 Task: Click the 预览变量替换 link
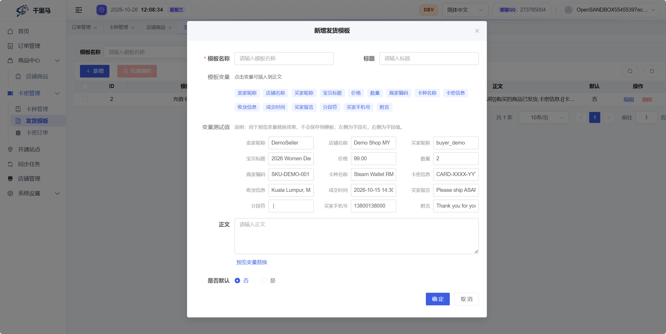tap(252, 262)
